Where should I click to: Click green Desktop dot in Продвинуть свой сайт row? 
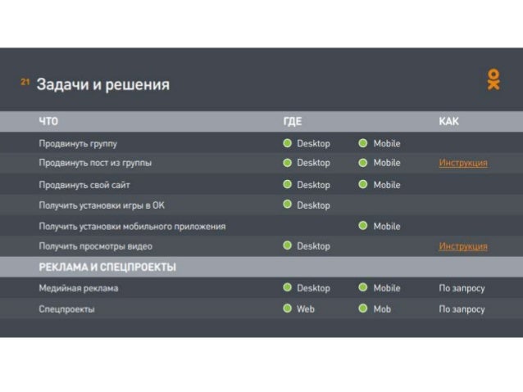287,185
